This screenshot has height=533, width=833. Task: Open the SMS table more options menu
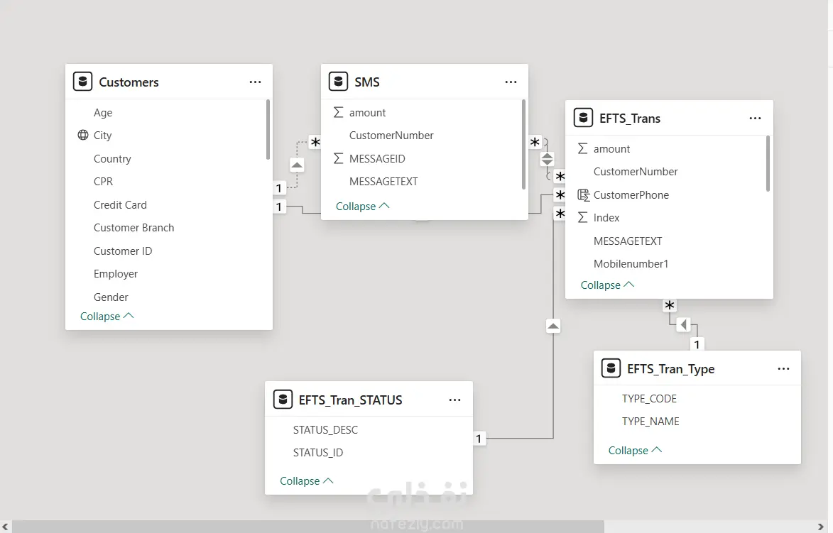tap(511, 82)
